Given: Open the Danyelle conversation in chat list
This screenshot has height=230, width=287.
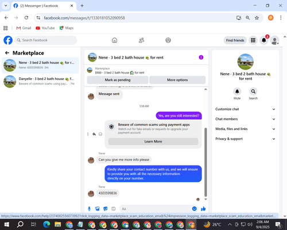Looking at the screenshot, I should 40,82.
